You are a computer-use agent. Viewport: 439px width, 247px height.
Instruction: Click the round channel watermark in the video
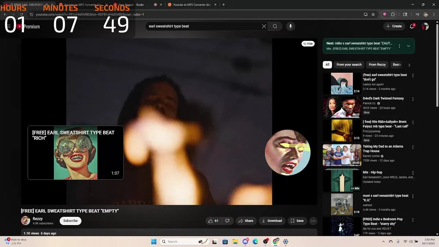[287, 152]
